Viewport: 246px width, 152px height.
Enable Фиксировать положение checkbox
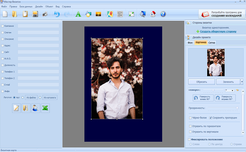click(x=189, y=139)
